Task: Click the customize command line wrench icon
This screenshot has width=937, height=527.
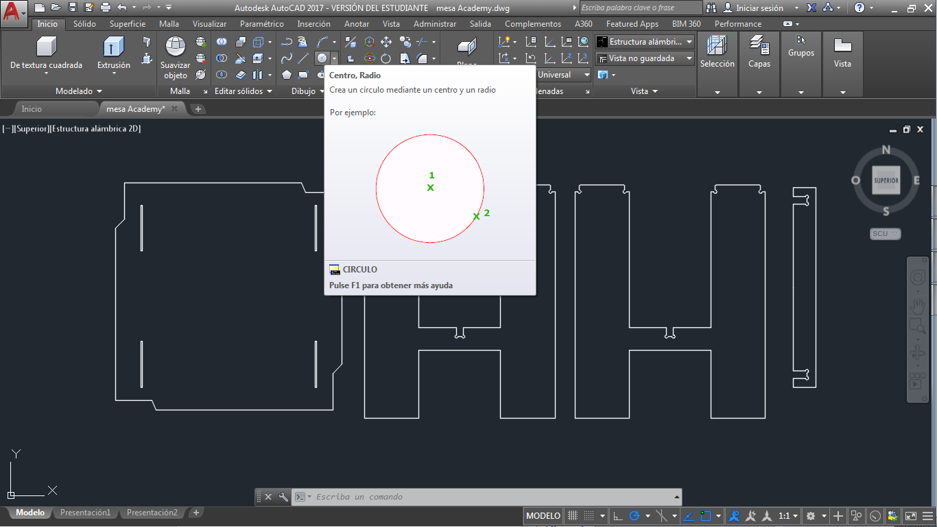Action: (283, 497)
